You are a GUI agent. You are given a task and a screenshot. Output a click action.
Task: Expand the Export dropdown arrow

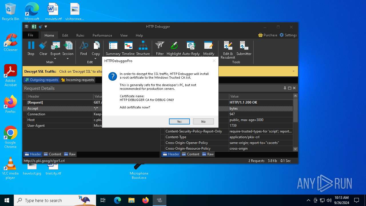55,59
